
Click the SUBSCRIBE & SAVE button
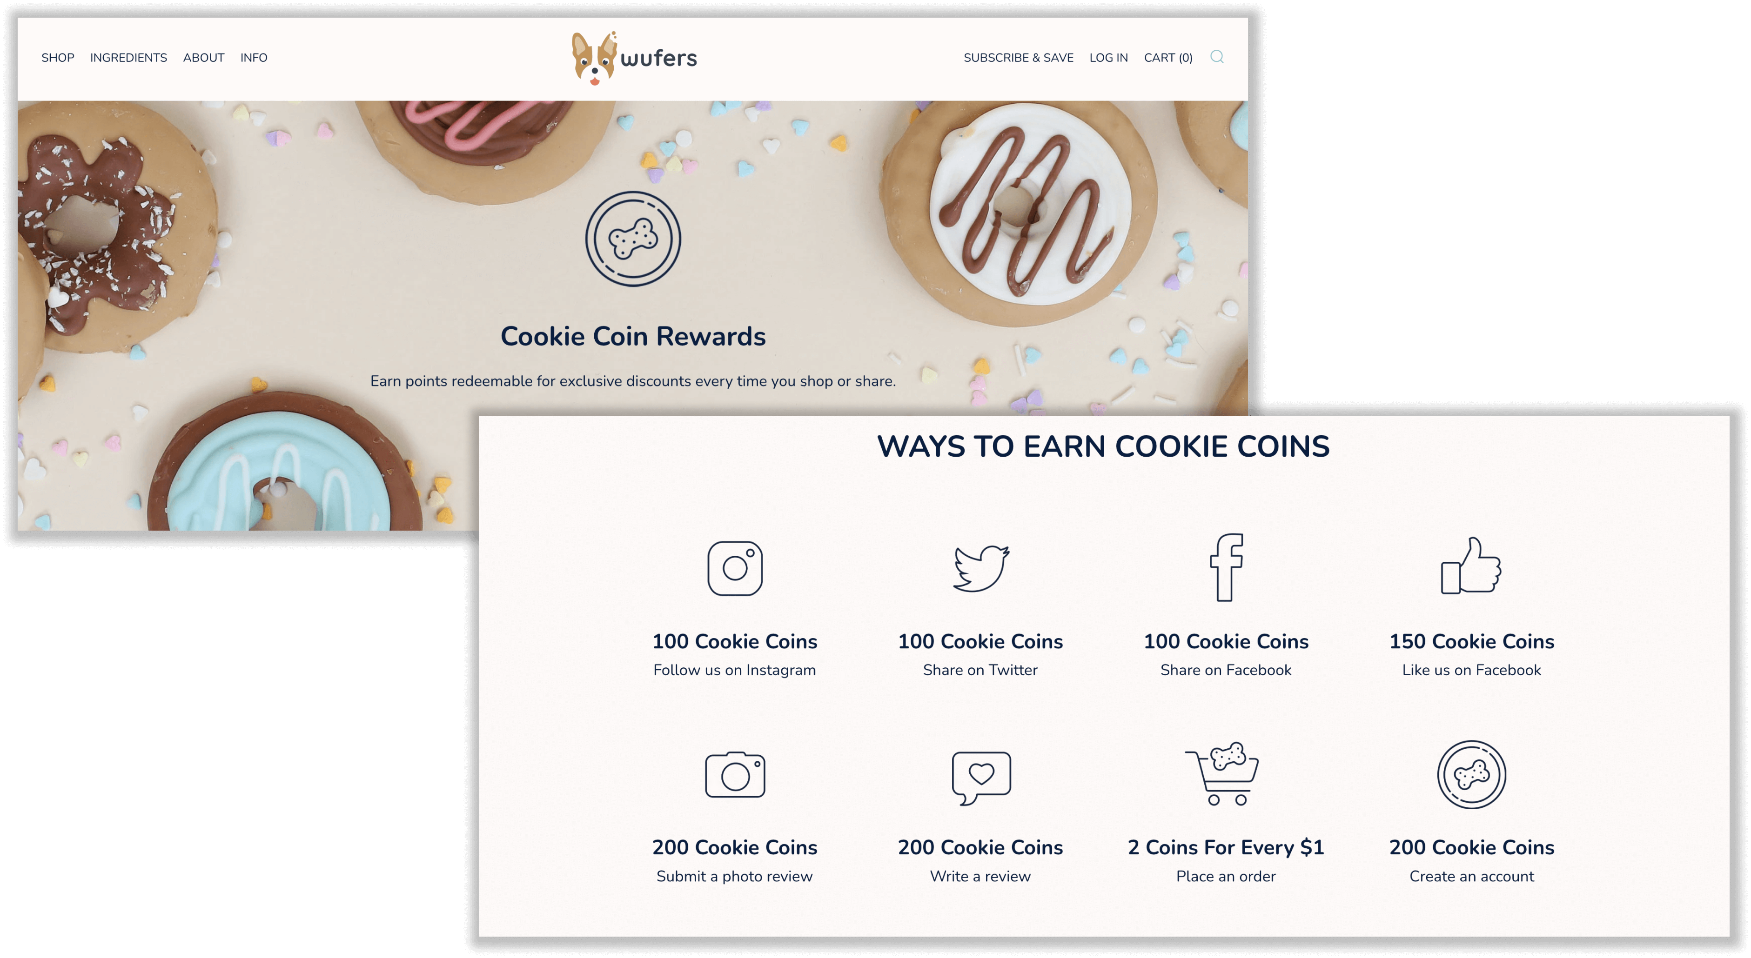pyautogui.click(x=1018, y=57)
